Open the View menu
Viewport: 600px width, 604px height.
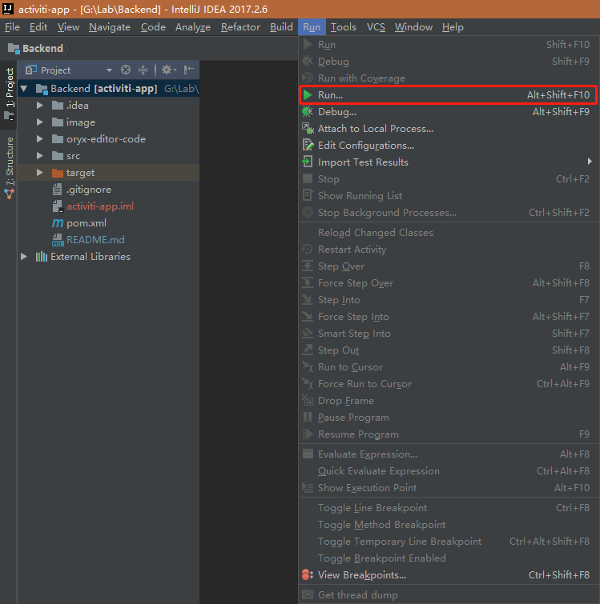pyautogui.click(x=68, y=27)
